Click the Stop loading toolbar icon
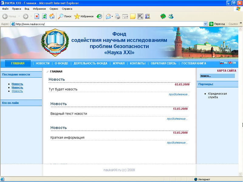The width and height of the screenshot is (243, 182). click(x=37, y=16)
